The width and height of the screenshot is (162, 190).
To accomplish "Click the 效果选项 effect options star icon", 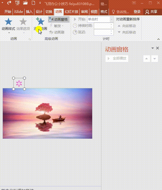I will tap(23, 22).
